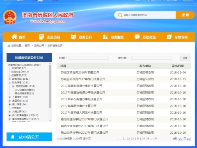Expand the 财政预决算(1151) subnode

coord(13,86)
